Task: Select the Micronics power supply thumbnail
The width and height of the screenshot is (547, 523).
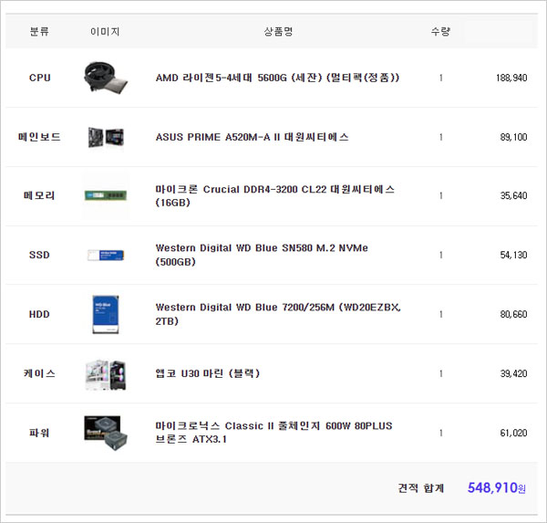Action: click(105, 432)
